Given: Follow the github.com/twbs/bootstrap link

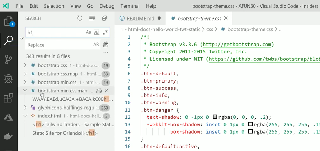Looking at the screenshot, I should [x=265, y=59].
